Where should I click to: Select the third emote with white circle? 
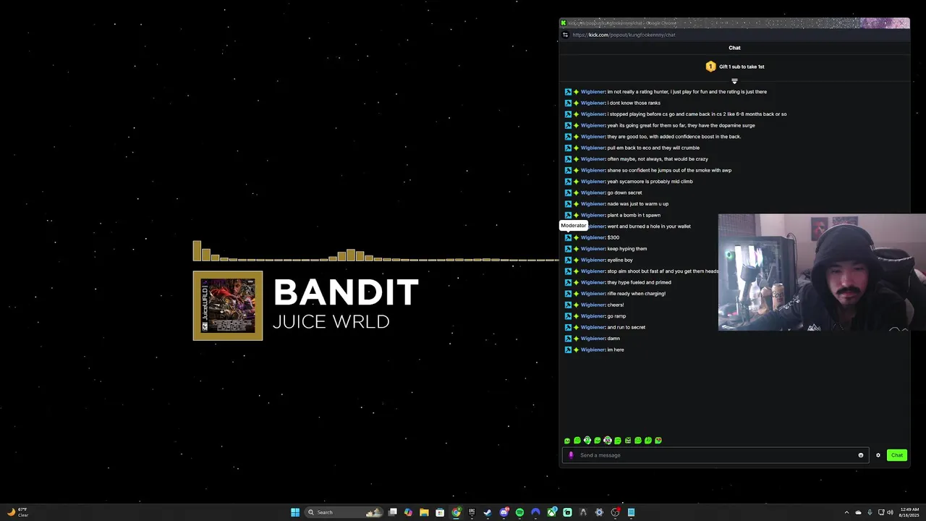[587, 441]
